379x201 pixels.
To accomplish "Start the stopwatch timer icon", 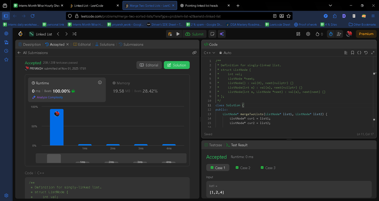I will tap(330, 34).
